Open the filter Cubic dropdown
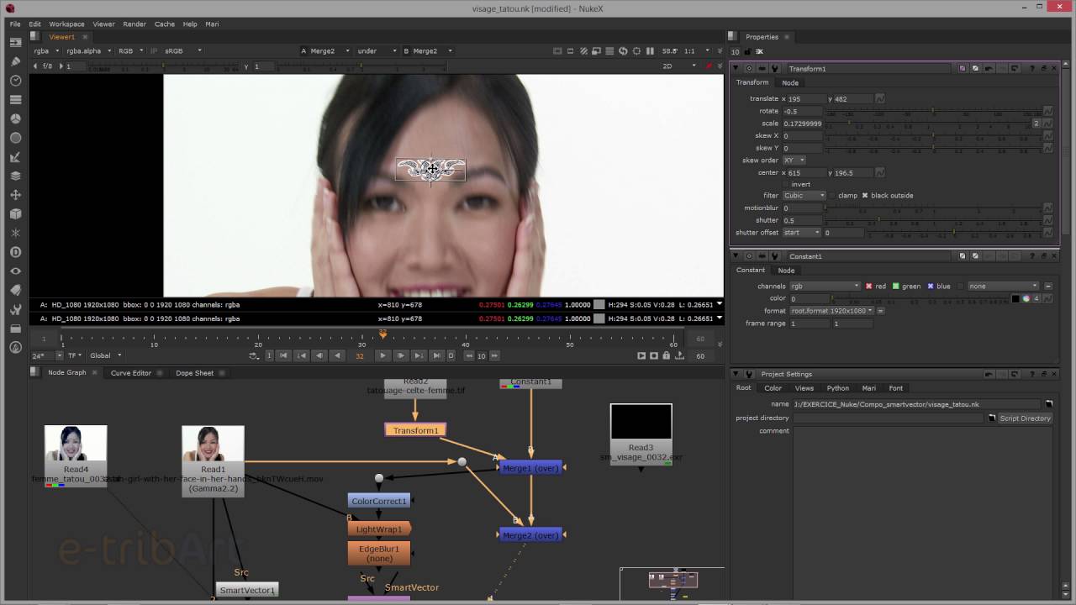 tap(804, 195)
